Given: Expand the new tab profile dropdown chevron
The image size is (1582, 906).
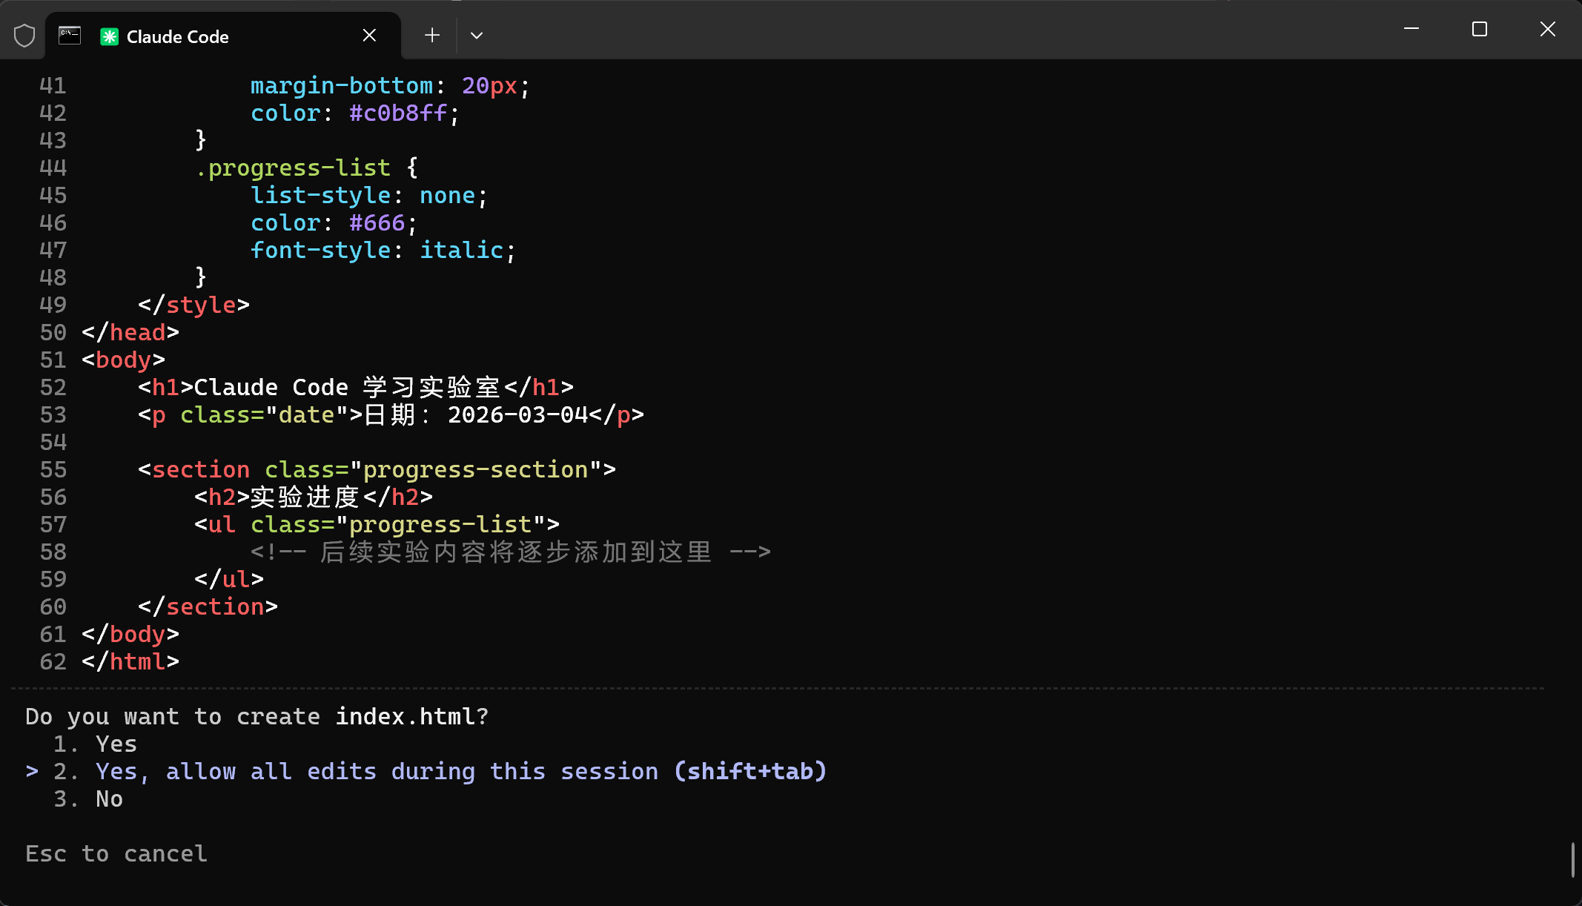Looking at the screenshot, I should [x=477, y=36].
